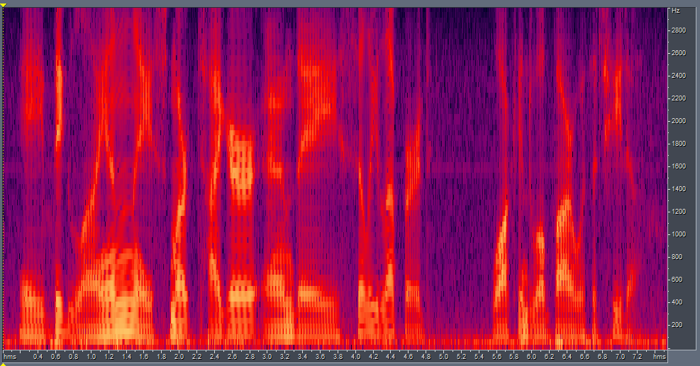The width and height of the screenshot is (700, 366).
Task: Click the 5.4 mark on the time ruler
Action: [479, 357]
